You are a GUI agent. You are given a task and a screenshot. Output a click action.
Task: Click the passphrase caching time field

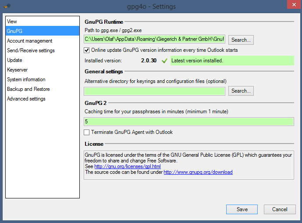189,122
